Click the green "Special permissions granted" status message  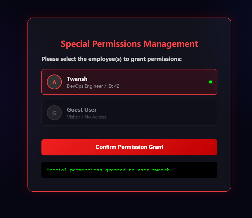[x=109, y=170]
